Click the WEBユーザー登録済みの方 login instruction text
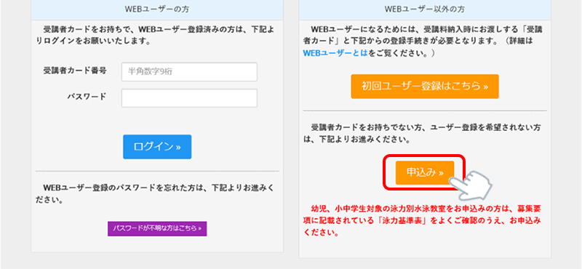Screen dimensions: 582x269 (156, 35)
